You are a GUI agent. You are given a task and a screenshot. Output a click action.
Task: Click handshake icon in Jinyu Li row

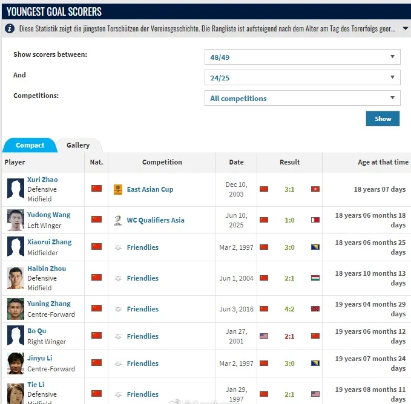pos(118,363)
